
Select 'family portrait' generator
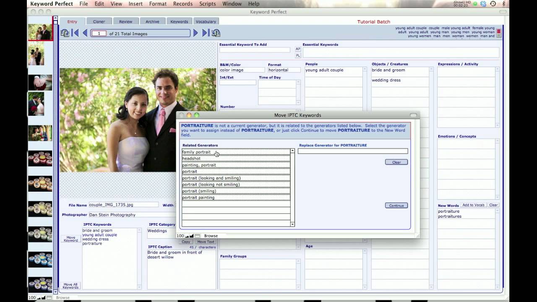point(236,152)
